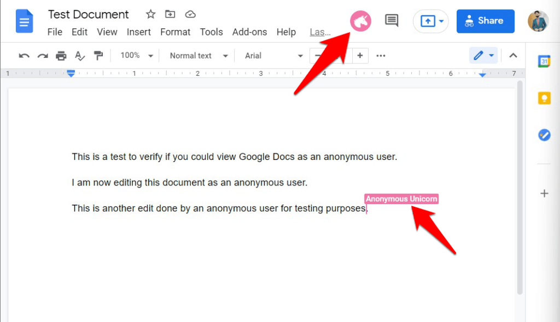
Task: Star the Test Document
Action: coord(150,14)
